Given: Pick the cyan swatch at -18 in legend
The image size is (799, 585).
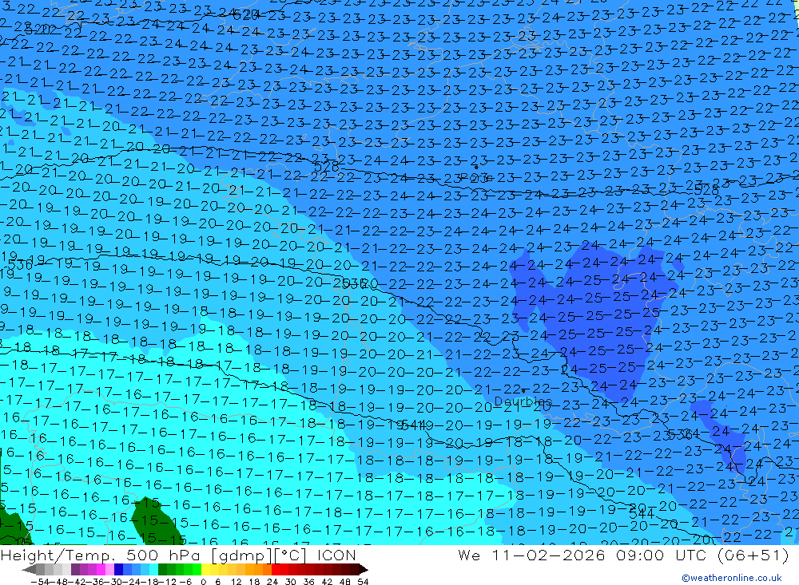Looking at the screenshot, I should coord(153,569).
